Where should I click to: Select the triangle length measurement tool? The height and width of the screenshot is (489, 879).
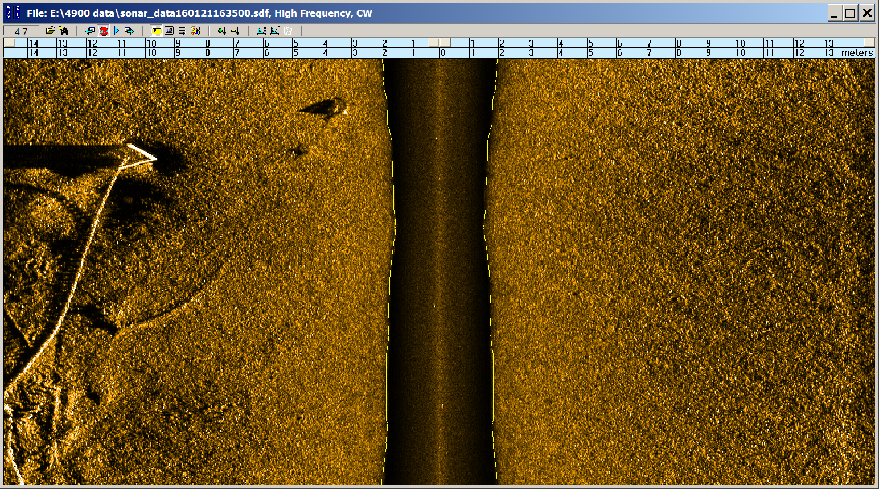[274, 31]
